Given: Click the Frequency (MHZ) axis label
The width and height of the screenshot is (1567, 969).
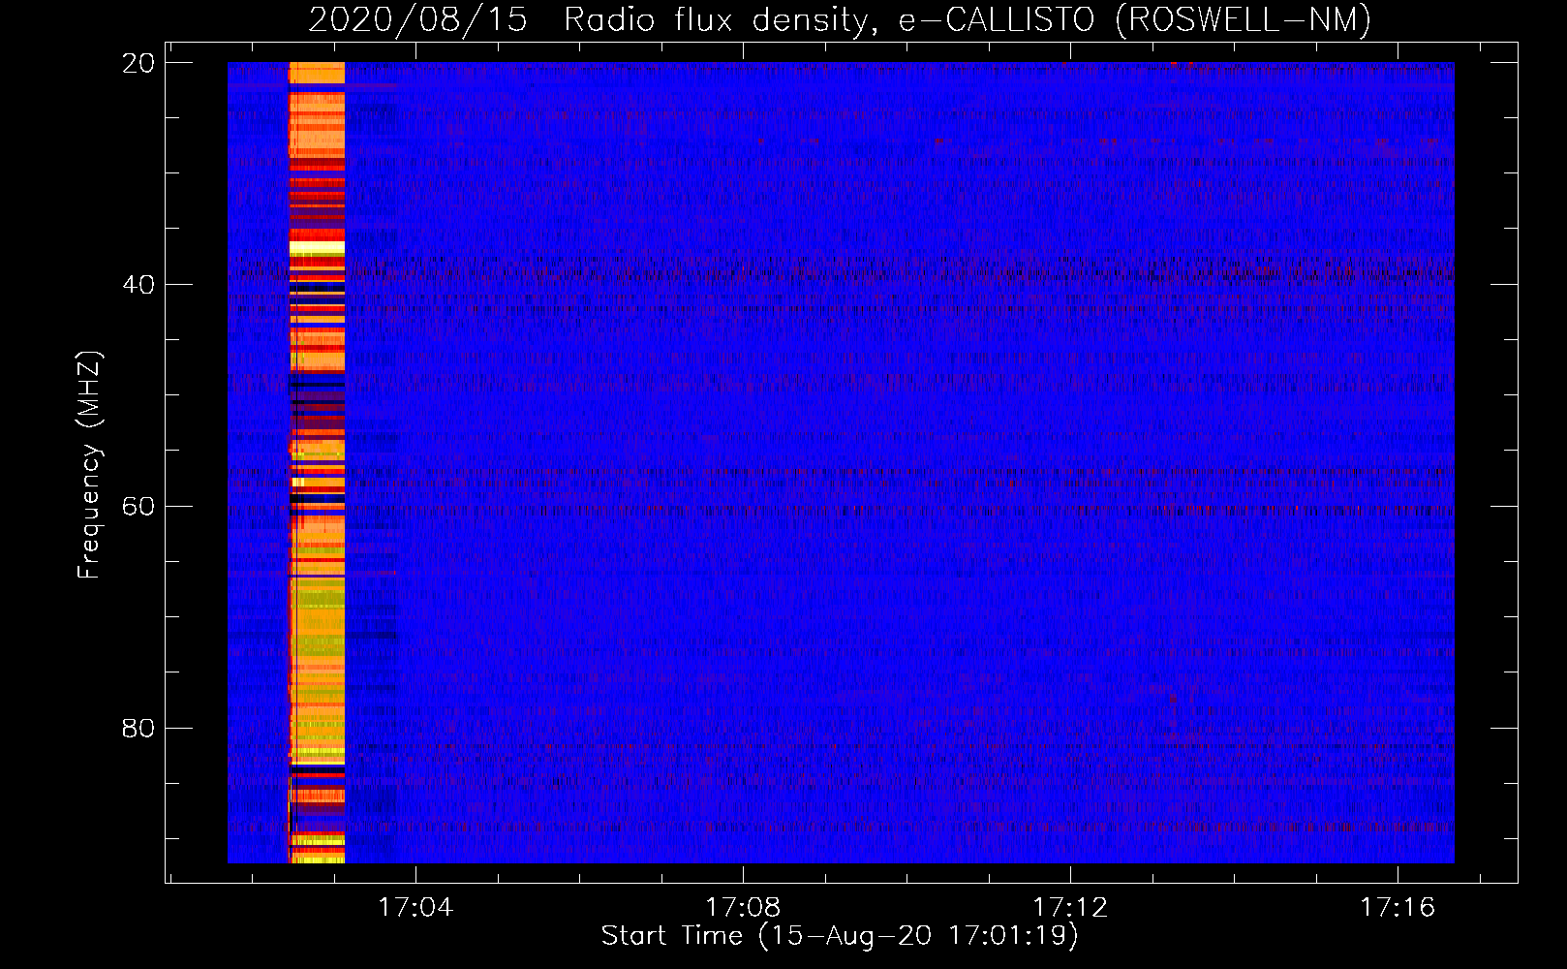Looking at the screenshot, I should coord(89,465).
